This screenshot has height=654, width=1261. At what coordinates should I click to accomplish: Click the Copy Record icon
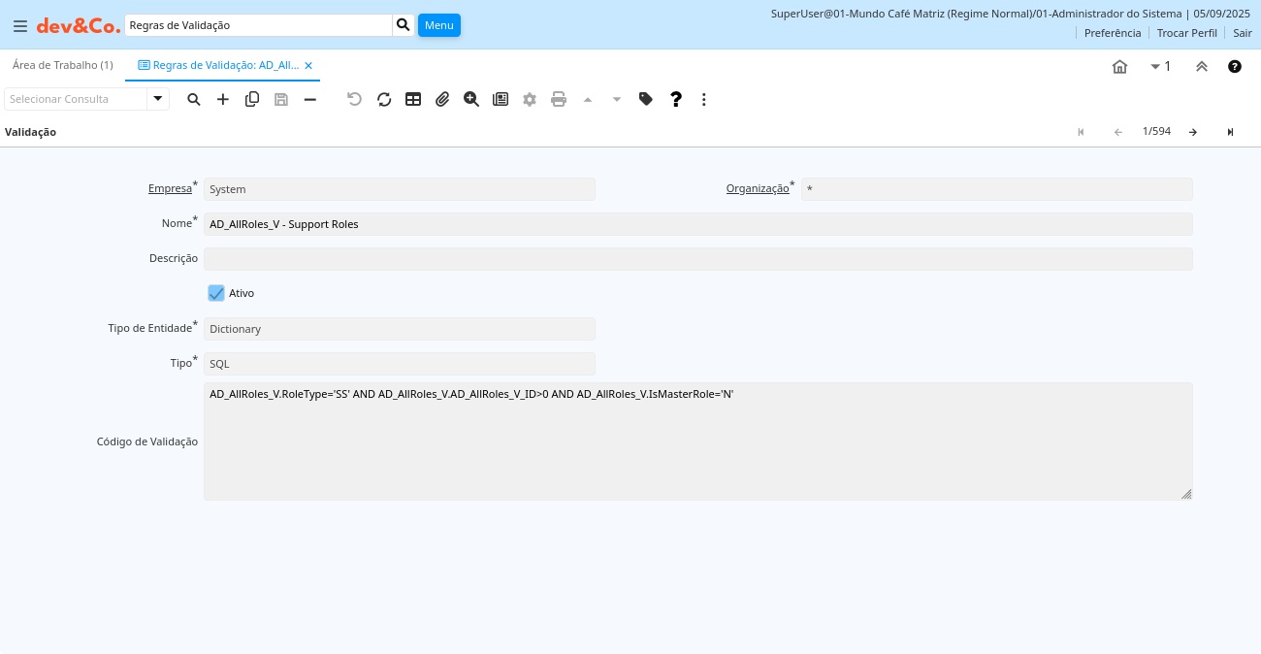[252, 99]
